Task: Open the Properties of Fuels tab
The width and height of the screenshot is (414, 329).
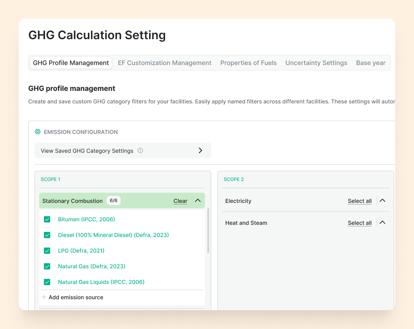Action: click(x=248, y=63)
